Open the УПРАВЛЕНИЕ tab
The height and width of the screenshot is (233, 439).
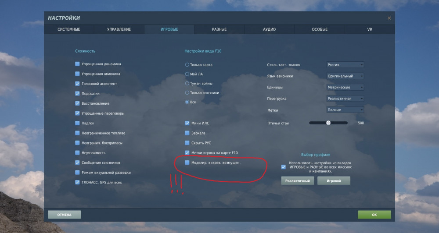click(119, 29)
